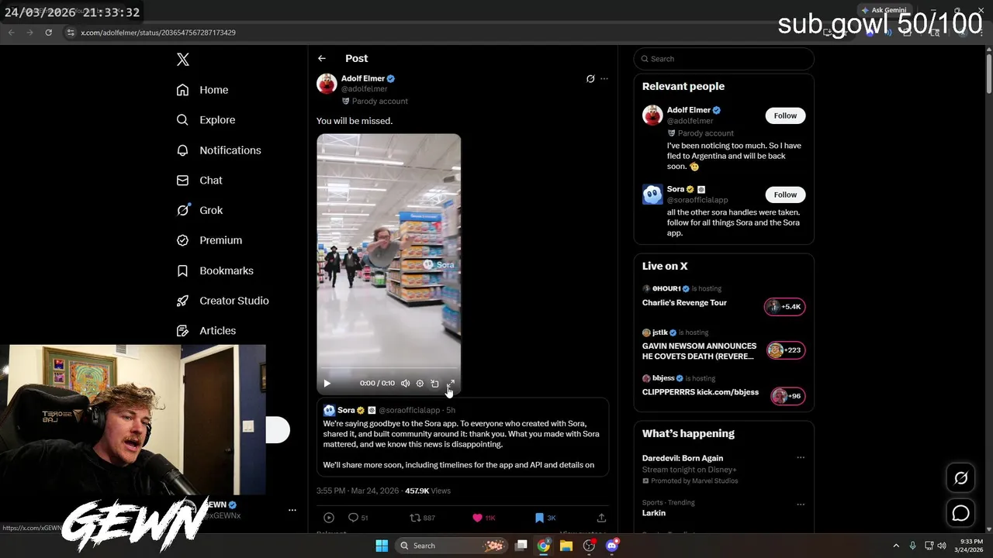Open more options for the Daredevil trend

click(800, 458)
